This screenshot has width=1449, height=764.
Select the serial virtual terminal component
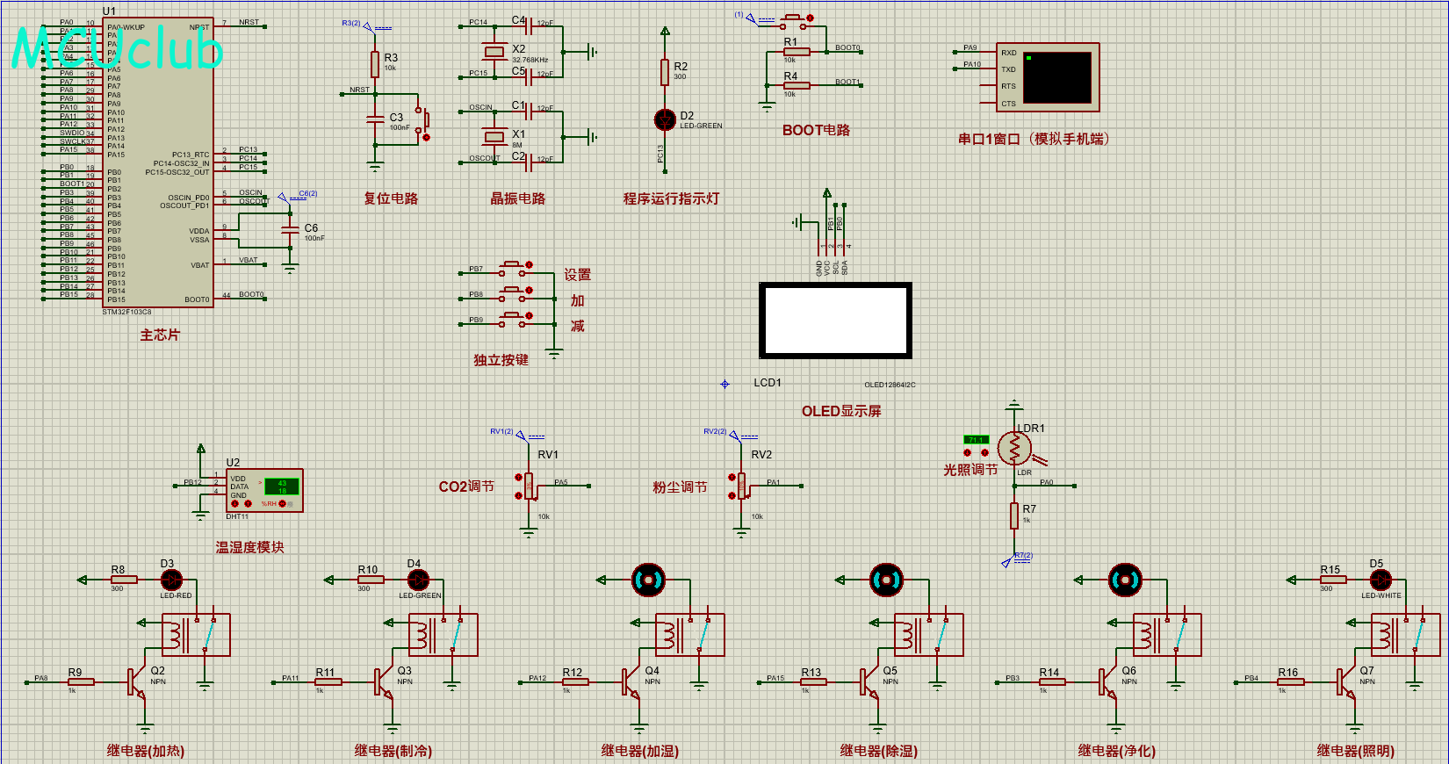pos(1048,77)
